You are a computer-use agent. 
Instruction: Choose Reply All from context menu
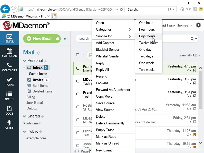[x=113, y=70]
